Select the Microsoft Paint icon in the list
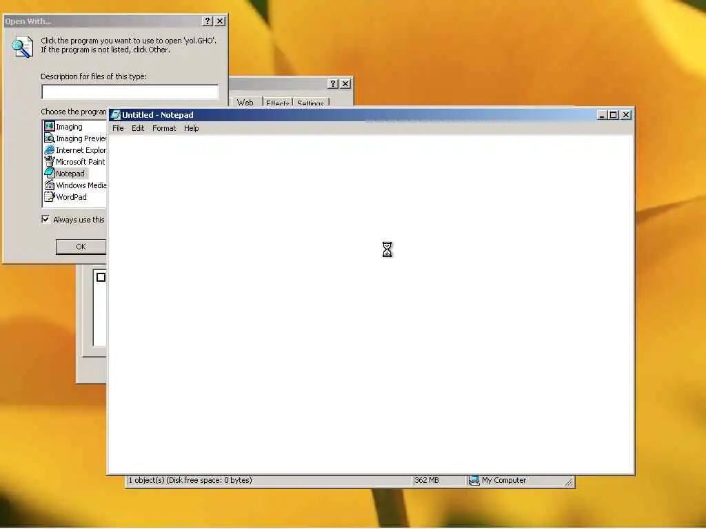706x529 pixels. [50, 161]
